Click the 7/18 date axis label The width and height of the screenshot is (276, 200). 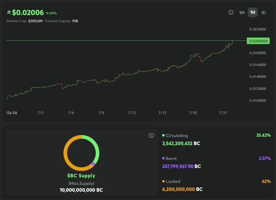(193, 113)
